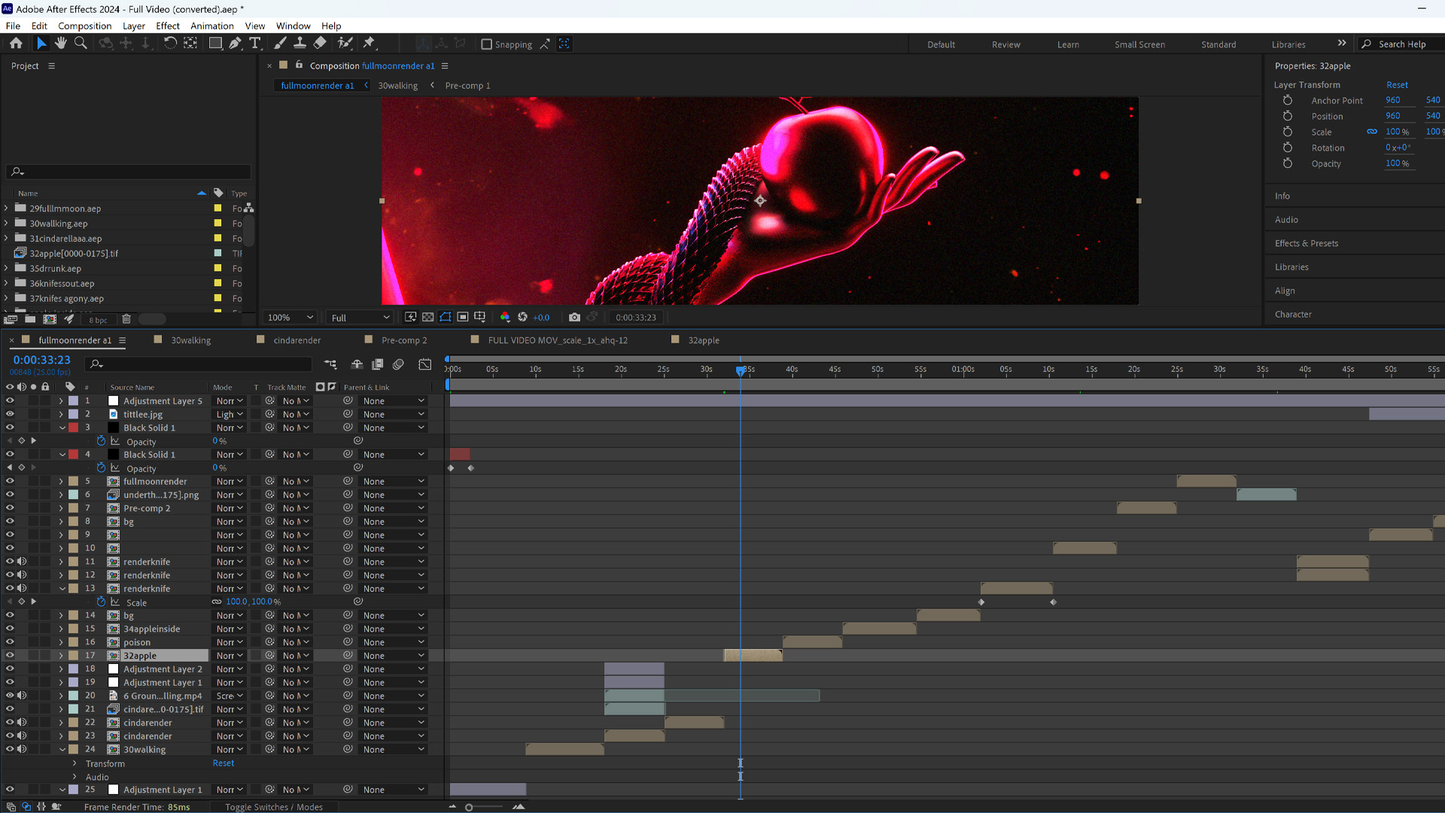Image resolution: width=1445 pixels, height=813 pixels.
Task: Enable the Snapping checkbox
Action: 487,44
